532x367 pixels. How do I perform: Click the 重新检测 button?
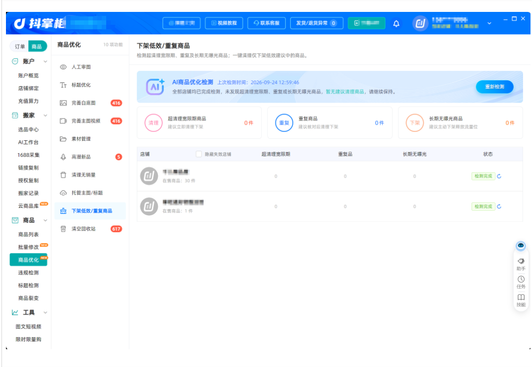click(x=494, y=87)
